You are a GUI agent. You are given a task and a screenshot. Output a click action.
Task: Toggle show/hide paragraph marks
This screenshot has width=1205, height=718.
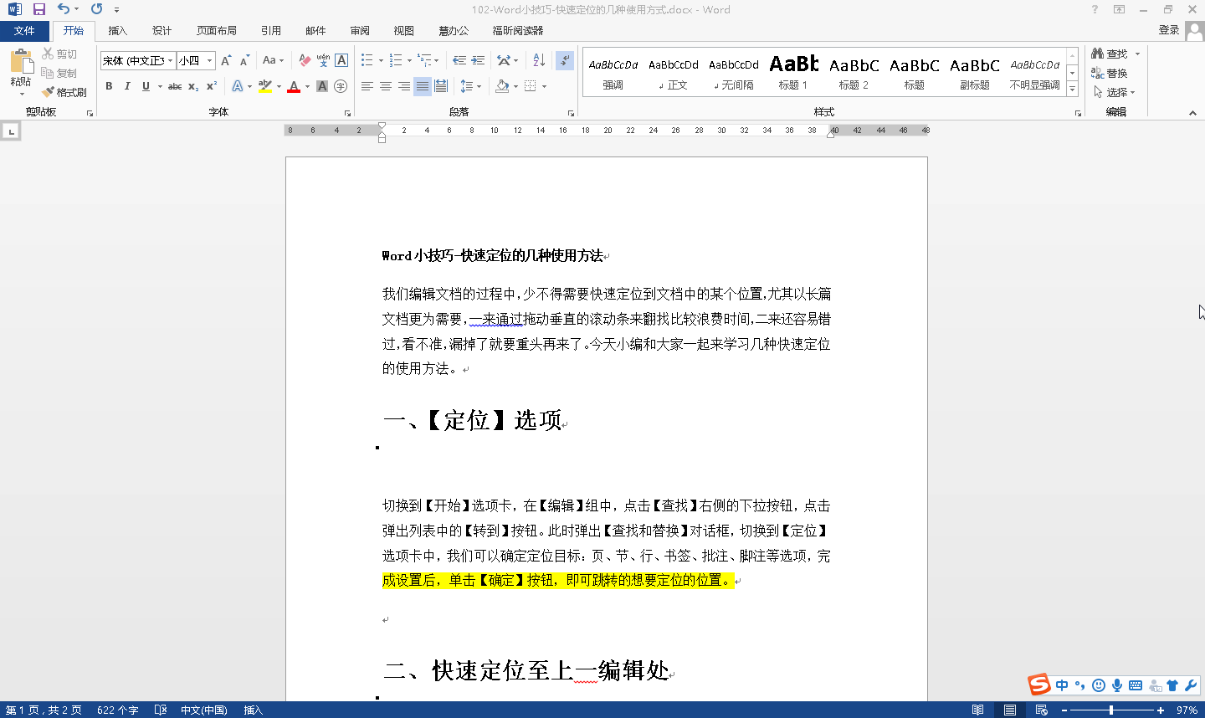point(565,60)
